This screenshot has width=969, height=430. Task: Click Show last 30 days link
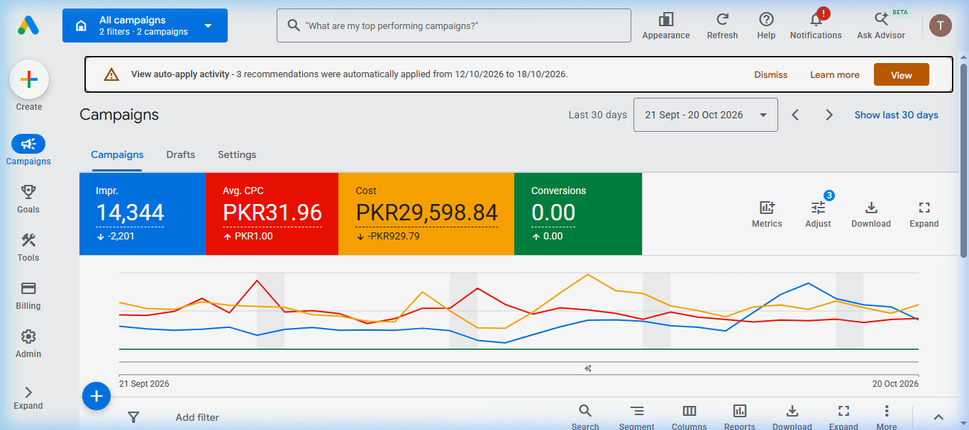[896, 115]
